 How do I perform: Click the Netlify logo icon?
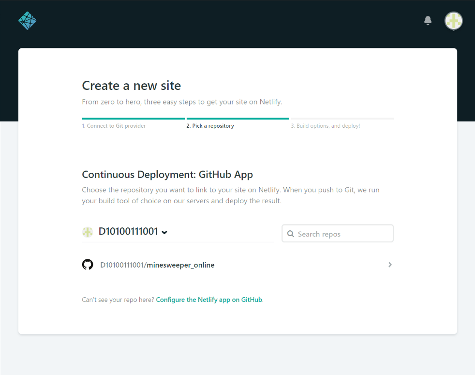click(x=27, y=21)
